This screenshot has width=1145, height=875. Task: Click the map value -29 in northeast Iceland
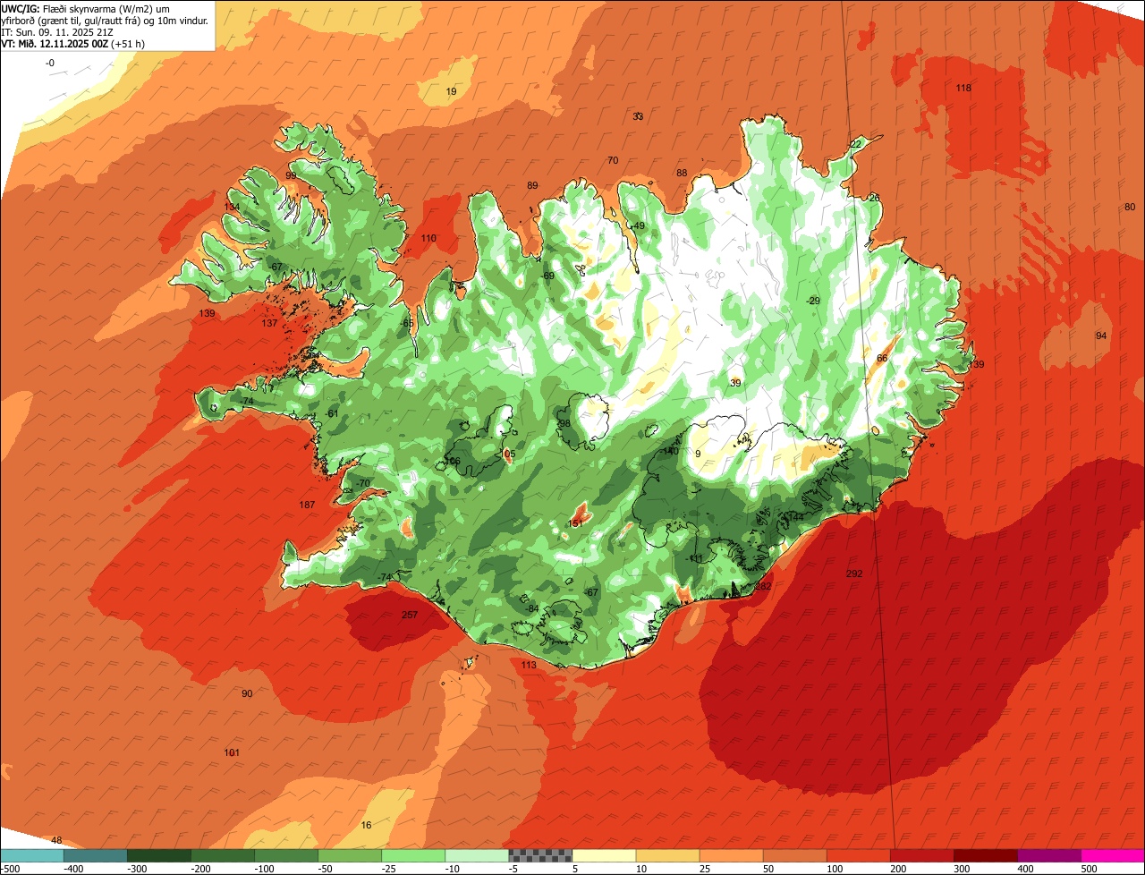pos(812,301)
